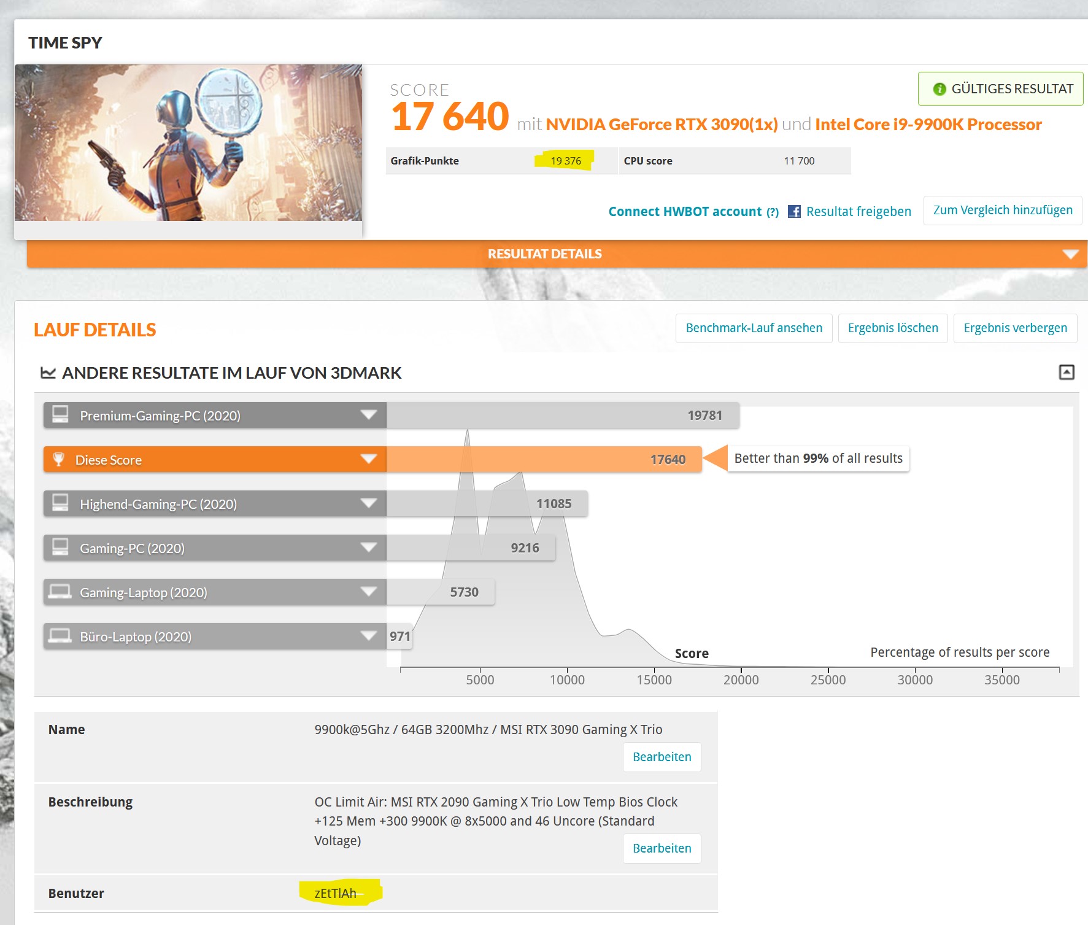Open the HWBOT help question mark (?)
Viewport: 1088px width, 925px height.
[x=773, y=212]
